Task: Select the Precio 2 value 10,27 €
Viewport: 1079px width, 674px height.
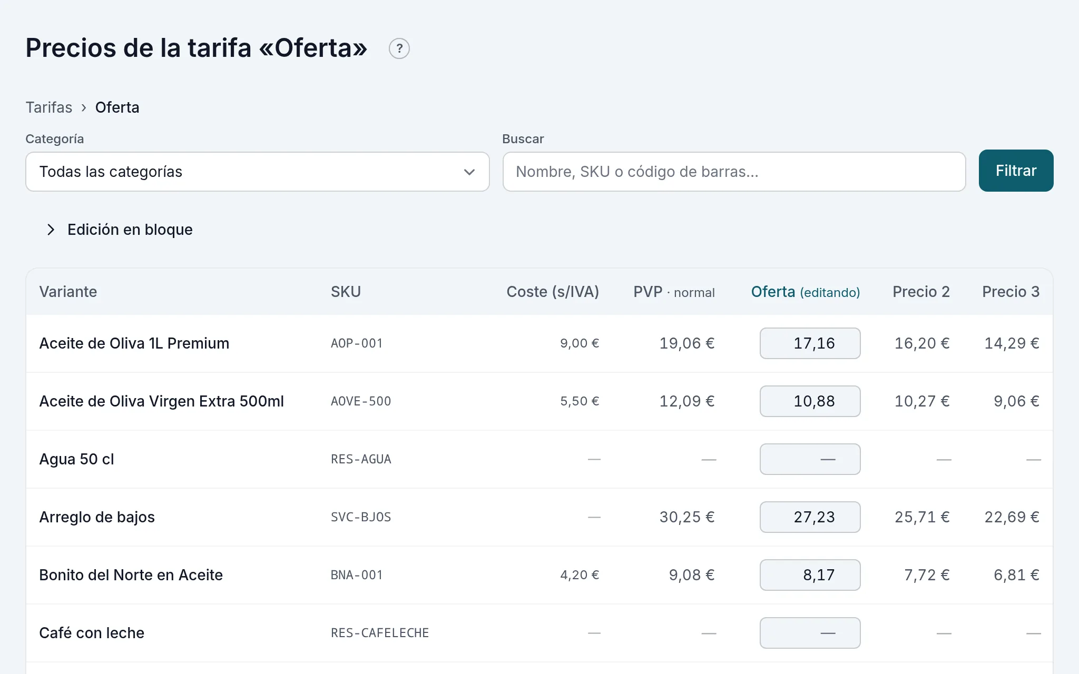Action: point(922,401)
